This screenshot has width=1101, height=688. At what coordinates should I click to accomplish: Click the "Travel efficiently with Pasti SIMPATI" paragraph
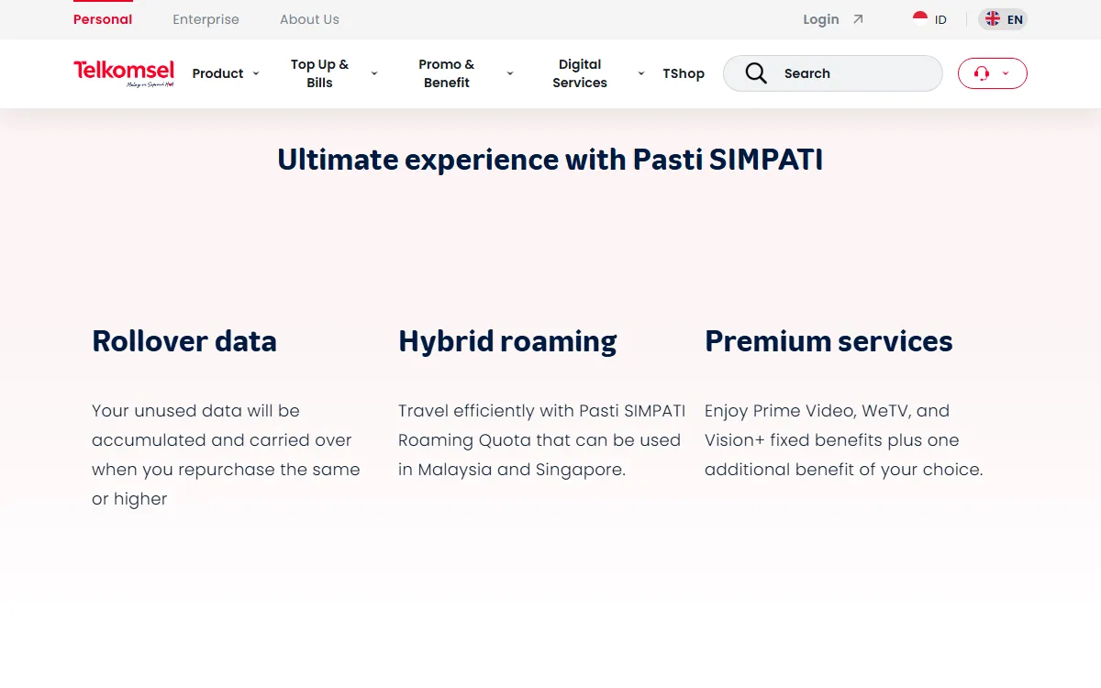point(541,440)
